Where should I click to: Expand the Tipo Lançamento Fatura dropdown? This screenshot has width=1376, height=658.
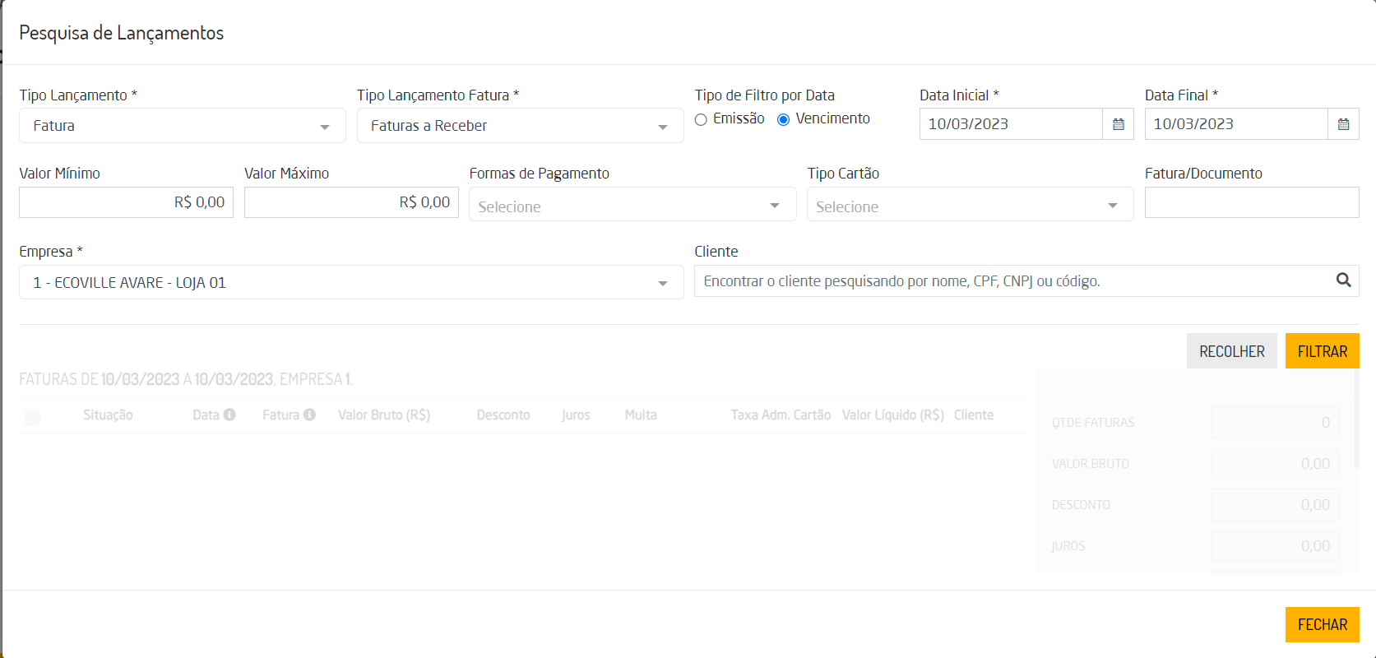tap(520, 126)
